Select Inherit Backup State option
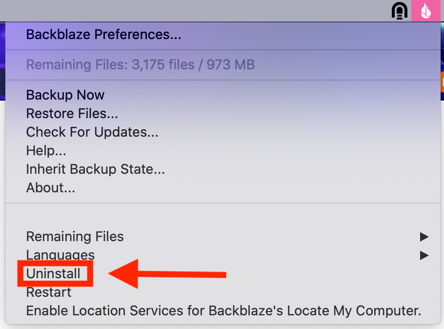Image resolution: width=444 pixels, height=329 pixels. [95, 169]
